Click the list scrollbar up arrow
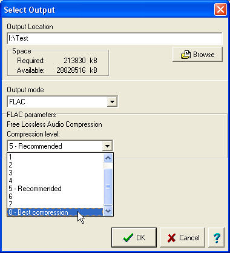Image resolution: width=230 pixels, height=253 pixels. 108,158
